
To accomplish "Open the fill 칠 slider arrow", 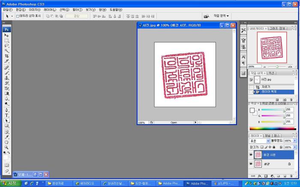I will (x=295, y=147).
